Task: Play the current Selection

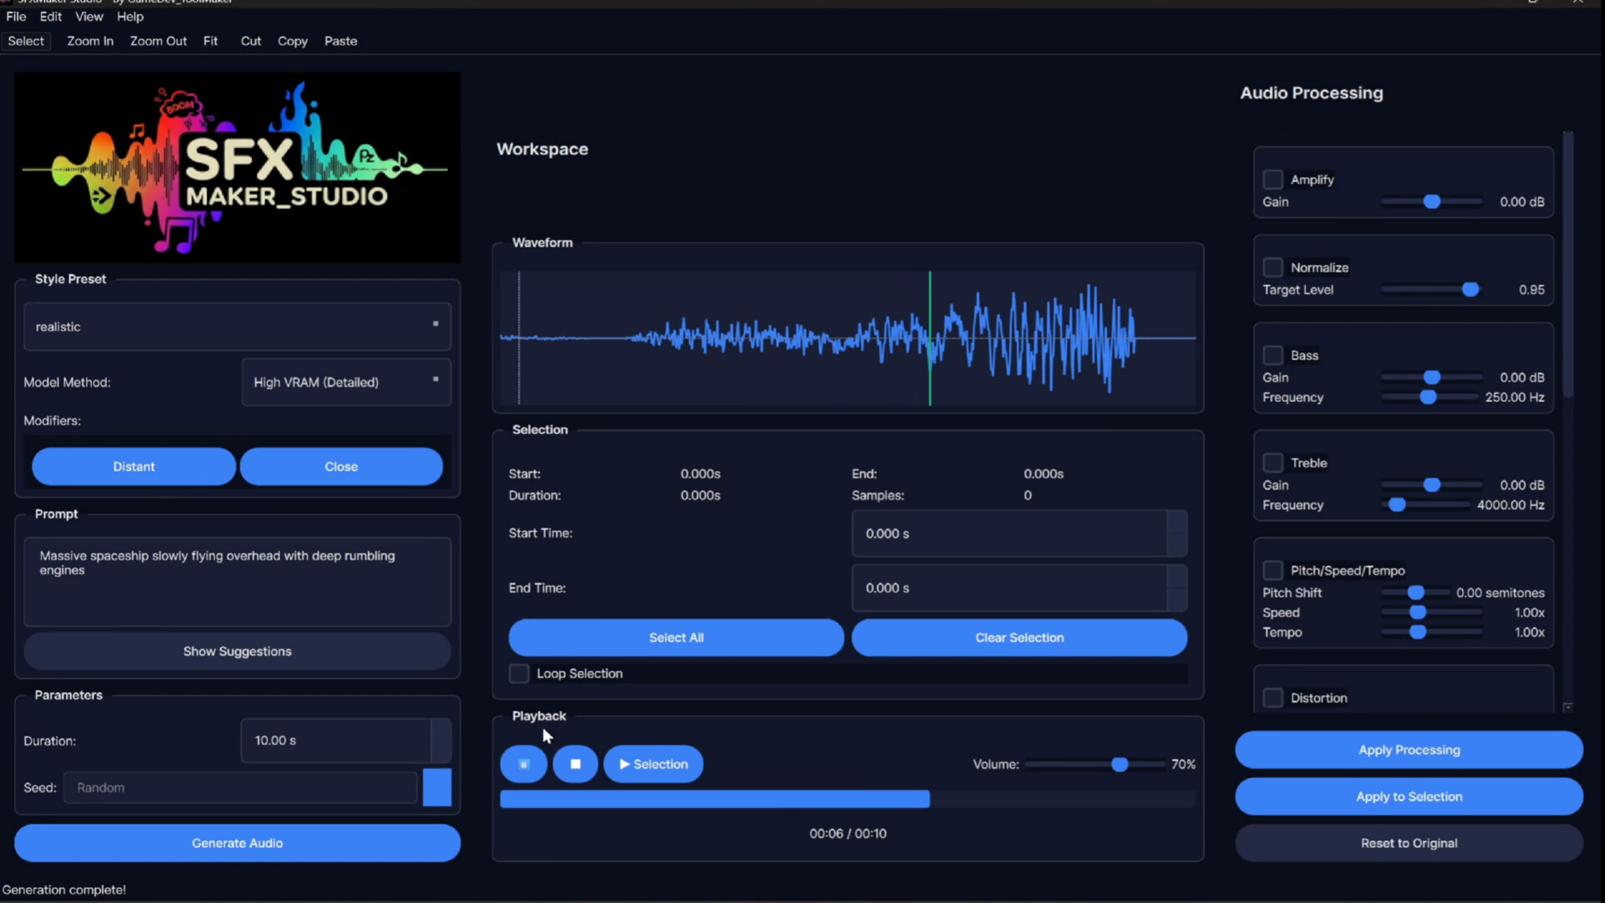Action: tap(653, 763)
